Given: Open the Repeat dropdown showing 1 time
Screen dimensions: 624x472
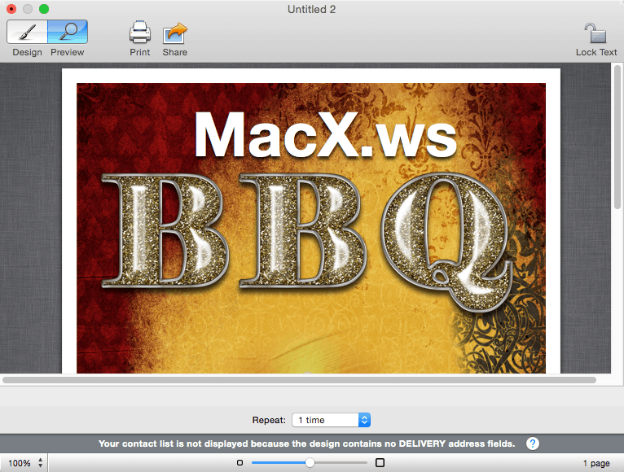Looking at the screenshot, I should (x=331, y=420).
